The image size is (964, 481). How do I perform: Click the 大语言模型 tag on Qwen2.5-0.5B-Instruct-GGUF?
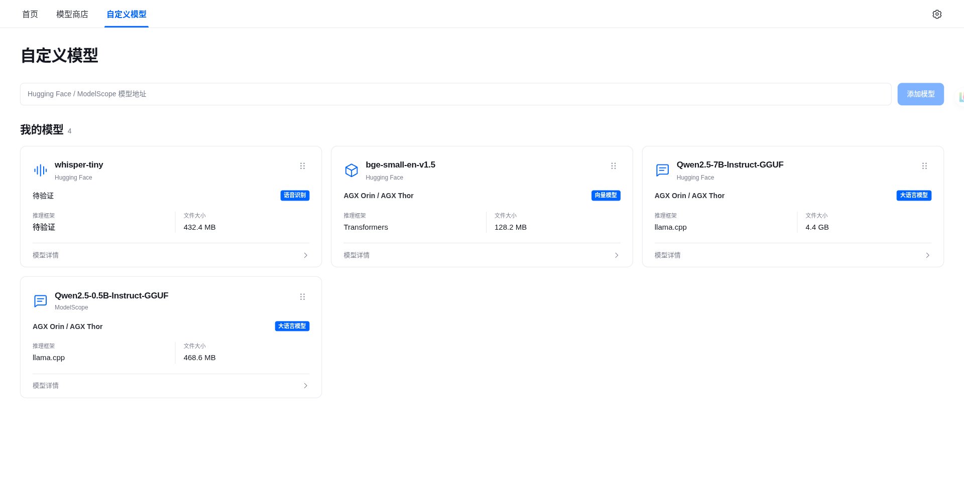[x=292, y=326]
